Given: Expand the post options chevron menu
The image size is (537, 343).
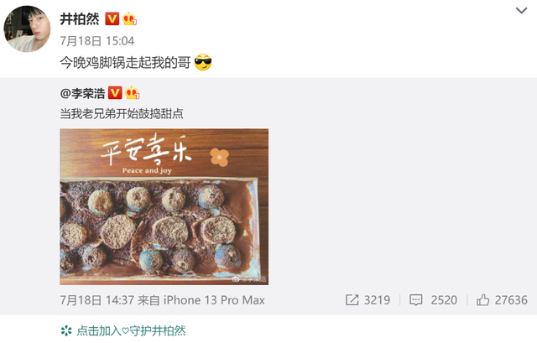Looking at the screenshot, I should point(521,11).
